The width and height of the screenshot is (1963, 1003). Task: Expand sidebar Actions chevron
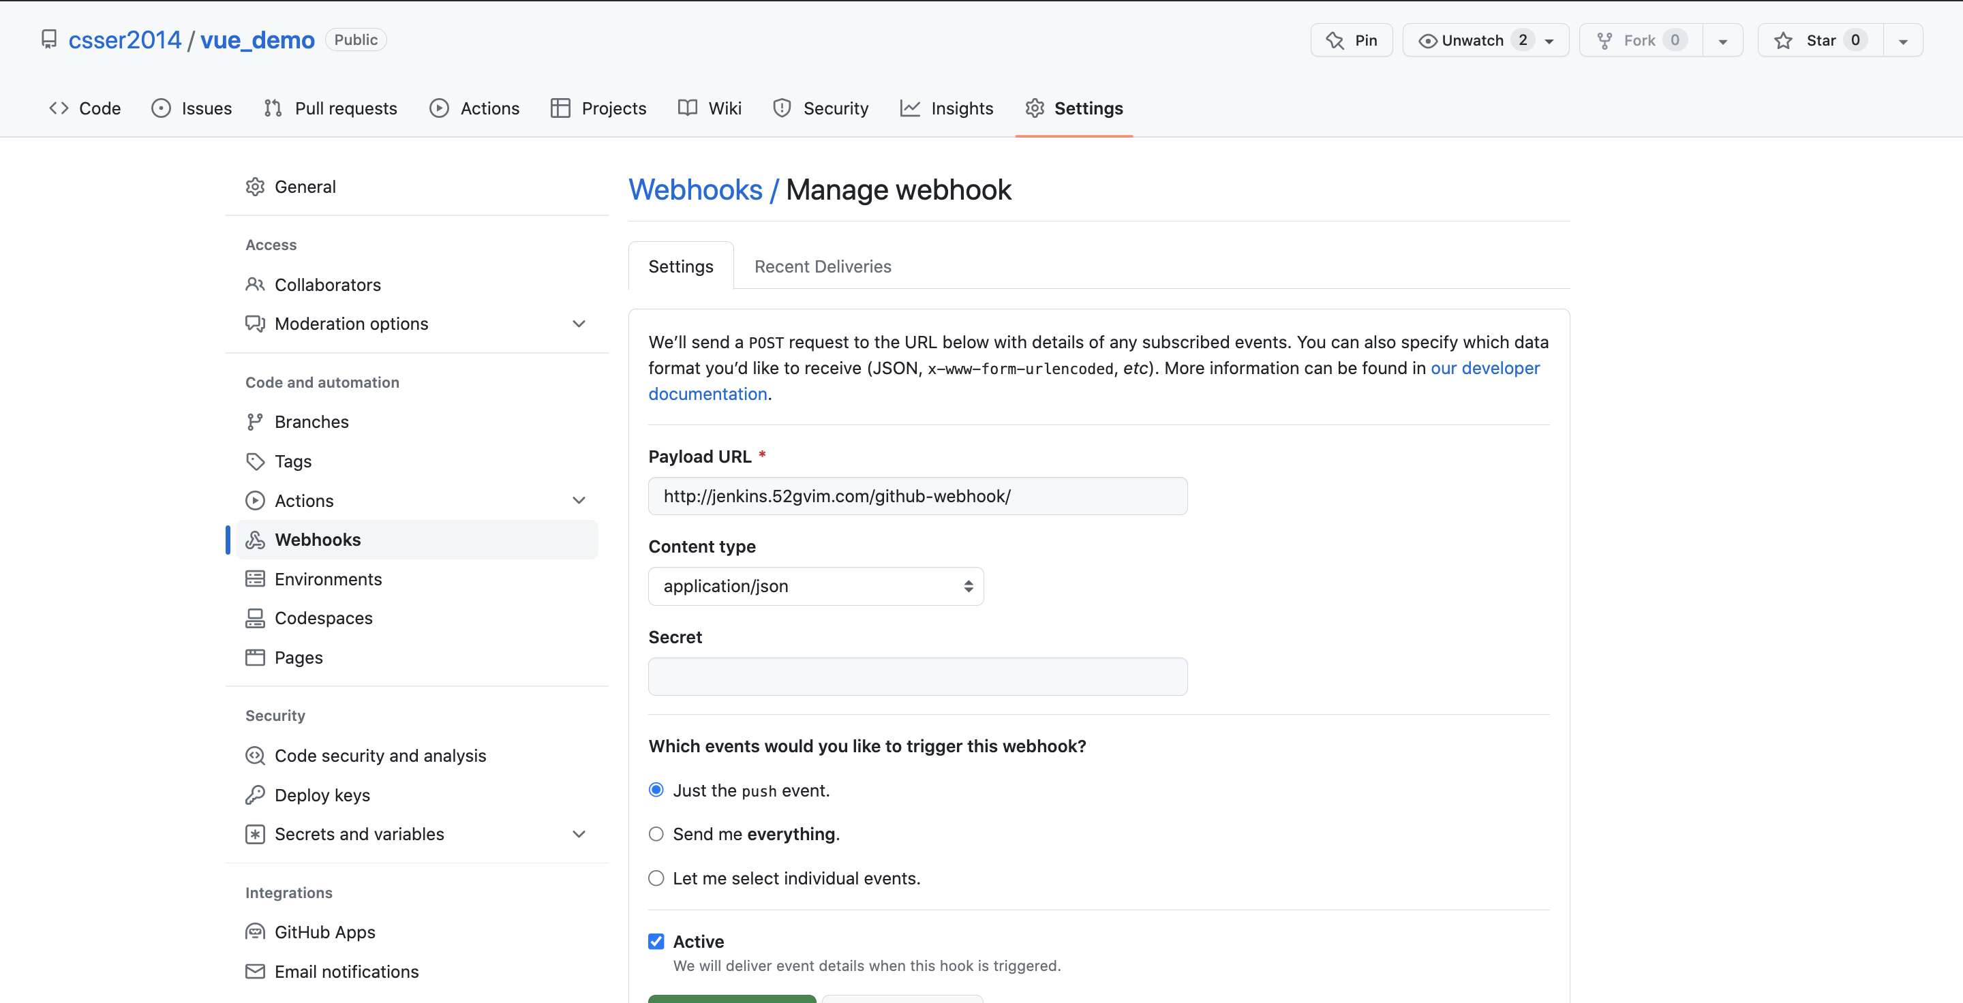tap(579, 500)
